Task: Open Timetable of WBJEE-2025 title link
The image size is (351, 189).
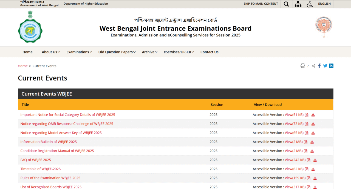Action: [x=41, y=169]
